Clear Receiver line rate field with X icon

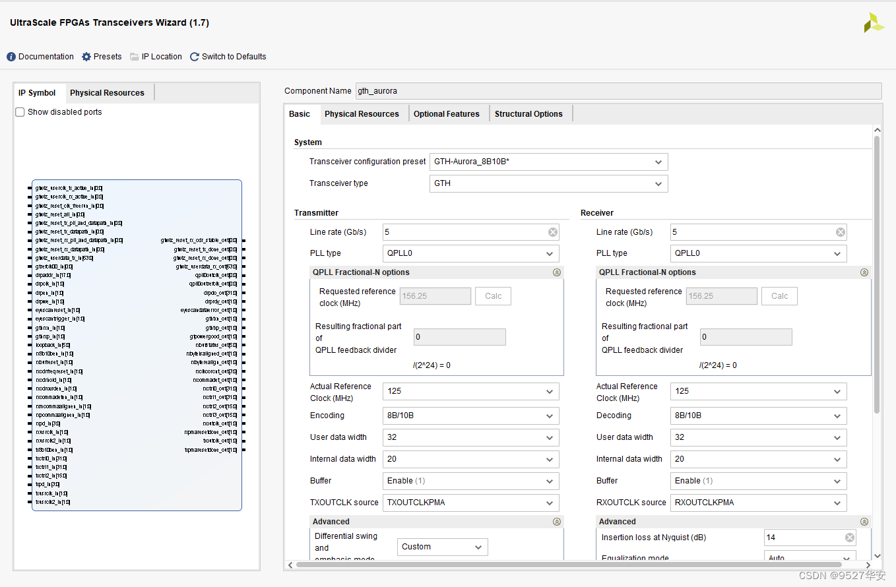click(841, 232)
